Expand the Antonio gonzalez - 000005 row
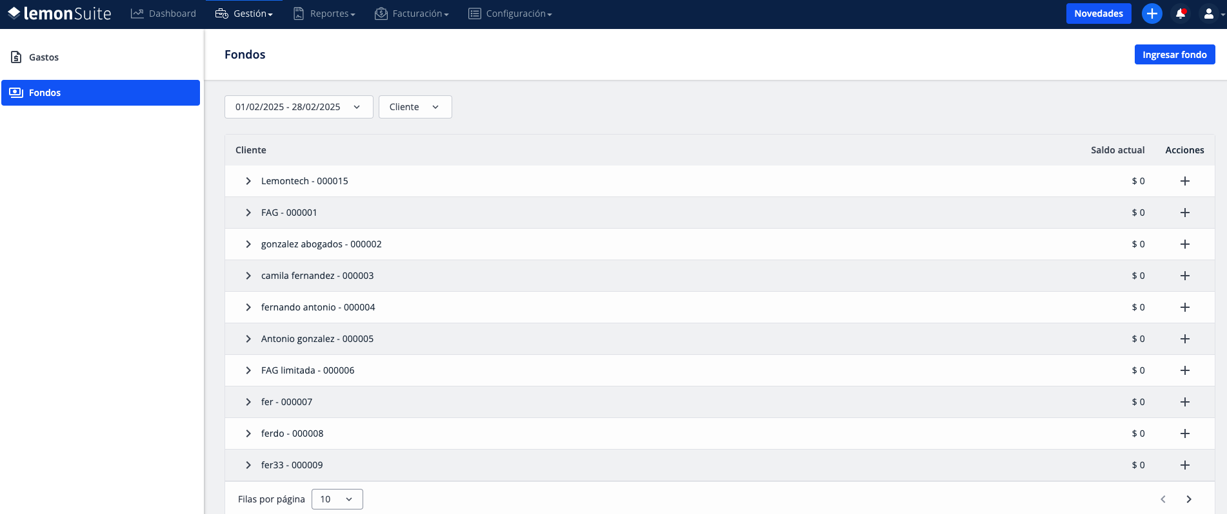The height and width of the screenshot is (514, 1227). (248, 339)
